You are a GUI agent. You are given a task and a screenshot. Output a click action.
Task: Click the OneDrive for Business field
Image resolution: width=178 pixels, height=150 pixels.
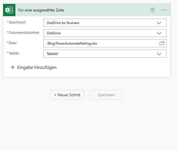(x=105, y=23)
